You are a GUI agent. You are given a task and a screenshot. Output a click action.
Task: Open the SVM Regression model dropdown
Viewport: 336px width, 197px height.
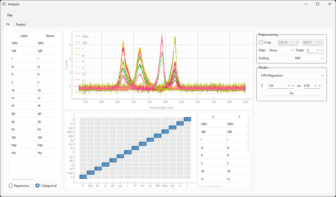point(291,75)
